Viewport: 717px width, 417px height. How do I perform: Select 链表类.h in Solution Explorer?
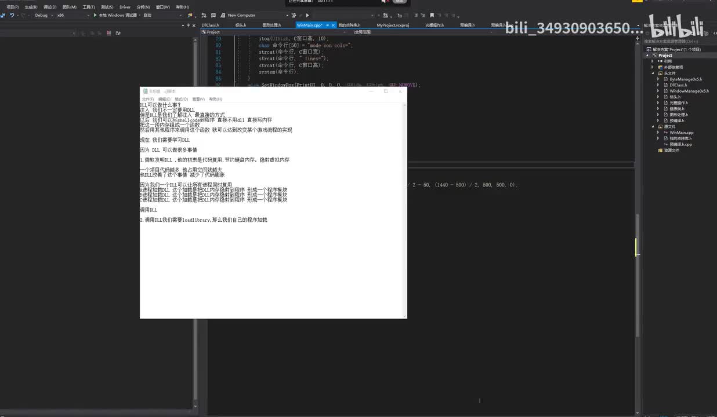676,109
